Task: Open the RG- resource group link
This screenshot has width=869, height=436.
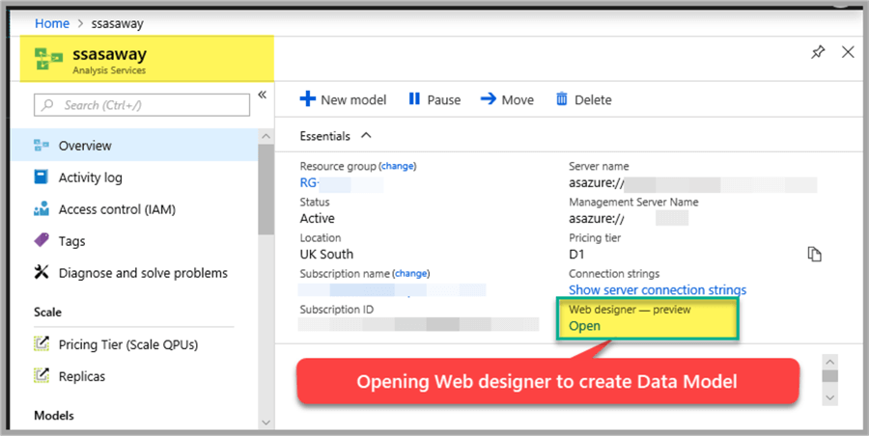Action: pos(310,183)
